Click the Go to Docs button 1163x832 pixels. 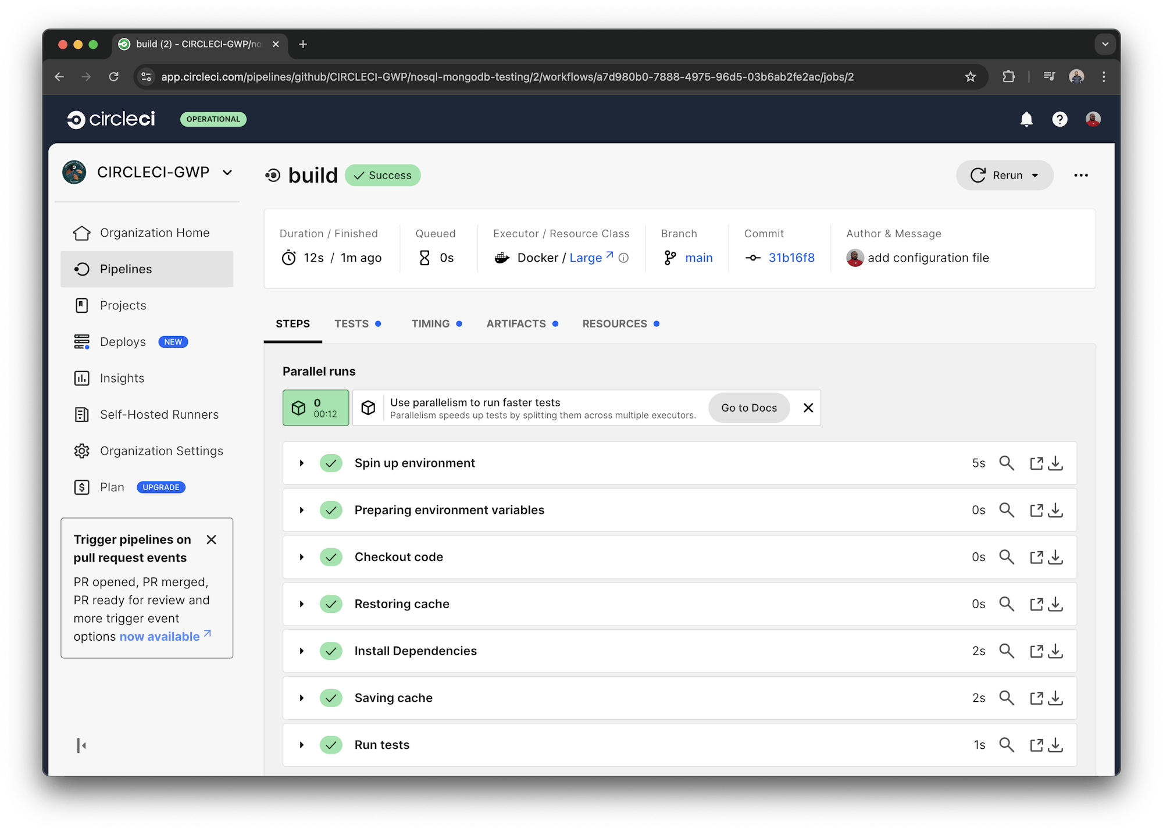[x=749, y=408]
